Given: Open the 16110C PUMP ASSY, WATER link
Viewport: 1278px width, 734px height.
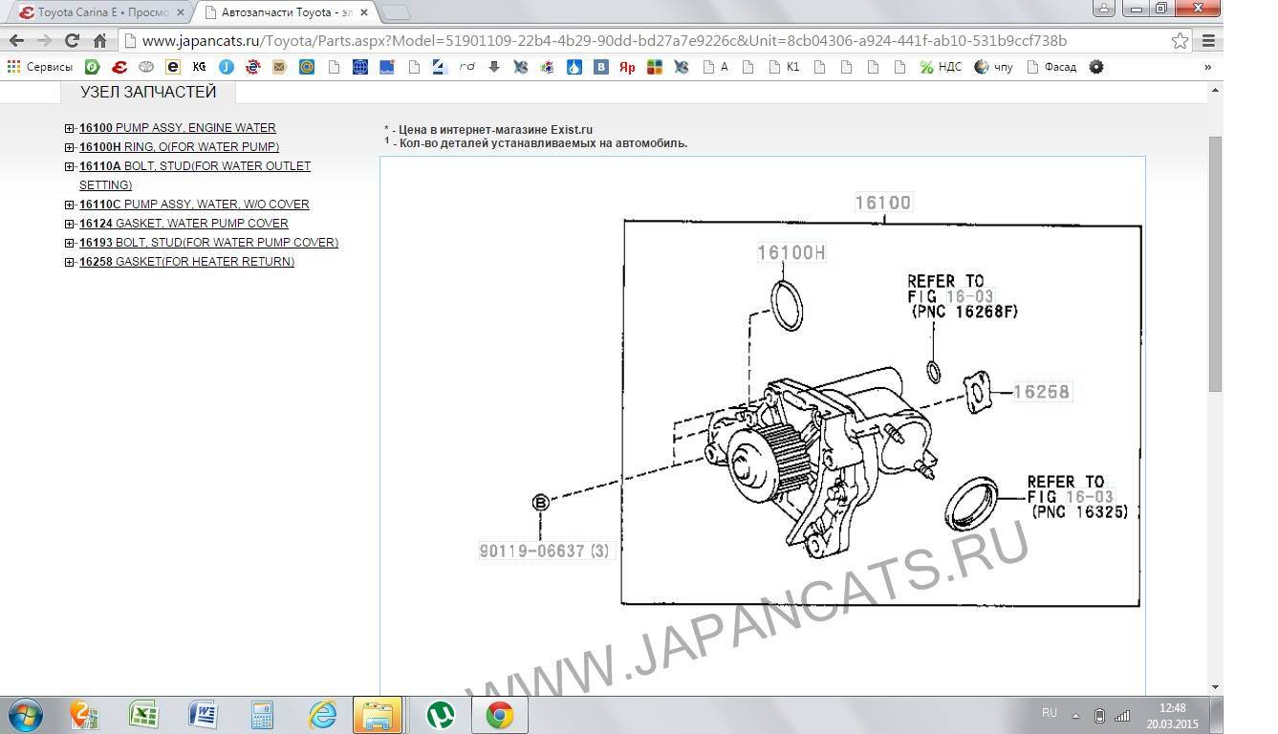Looking at the screenshot, I should pyautogui.click(x=194, y=205).
